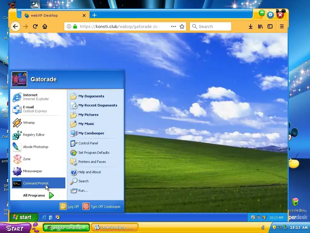
Task: Click host taskbar clock 10:13 AM
Action: [x=299, y=228]
